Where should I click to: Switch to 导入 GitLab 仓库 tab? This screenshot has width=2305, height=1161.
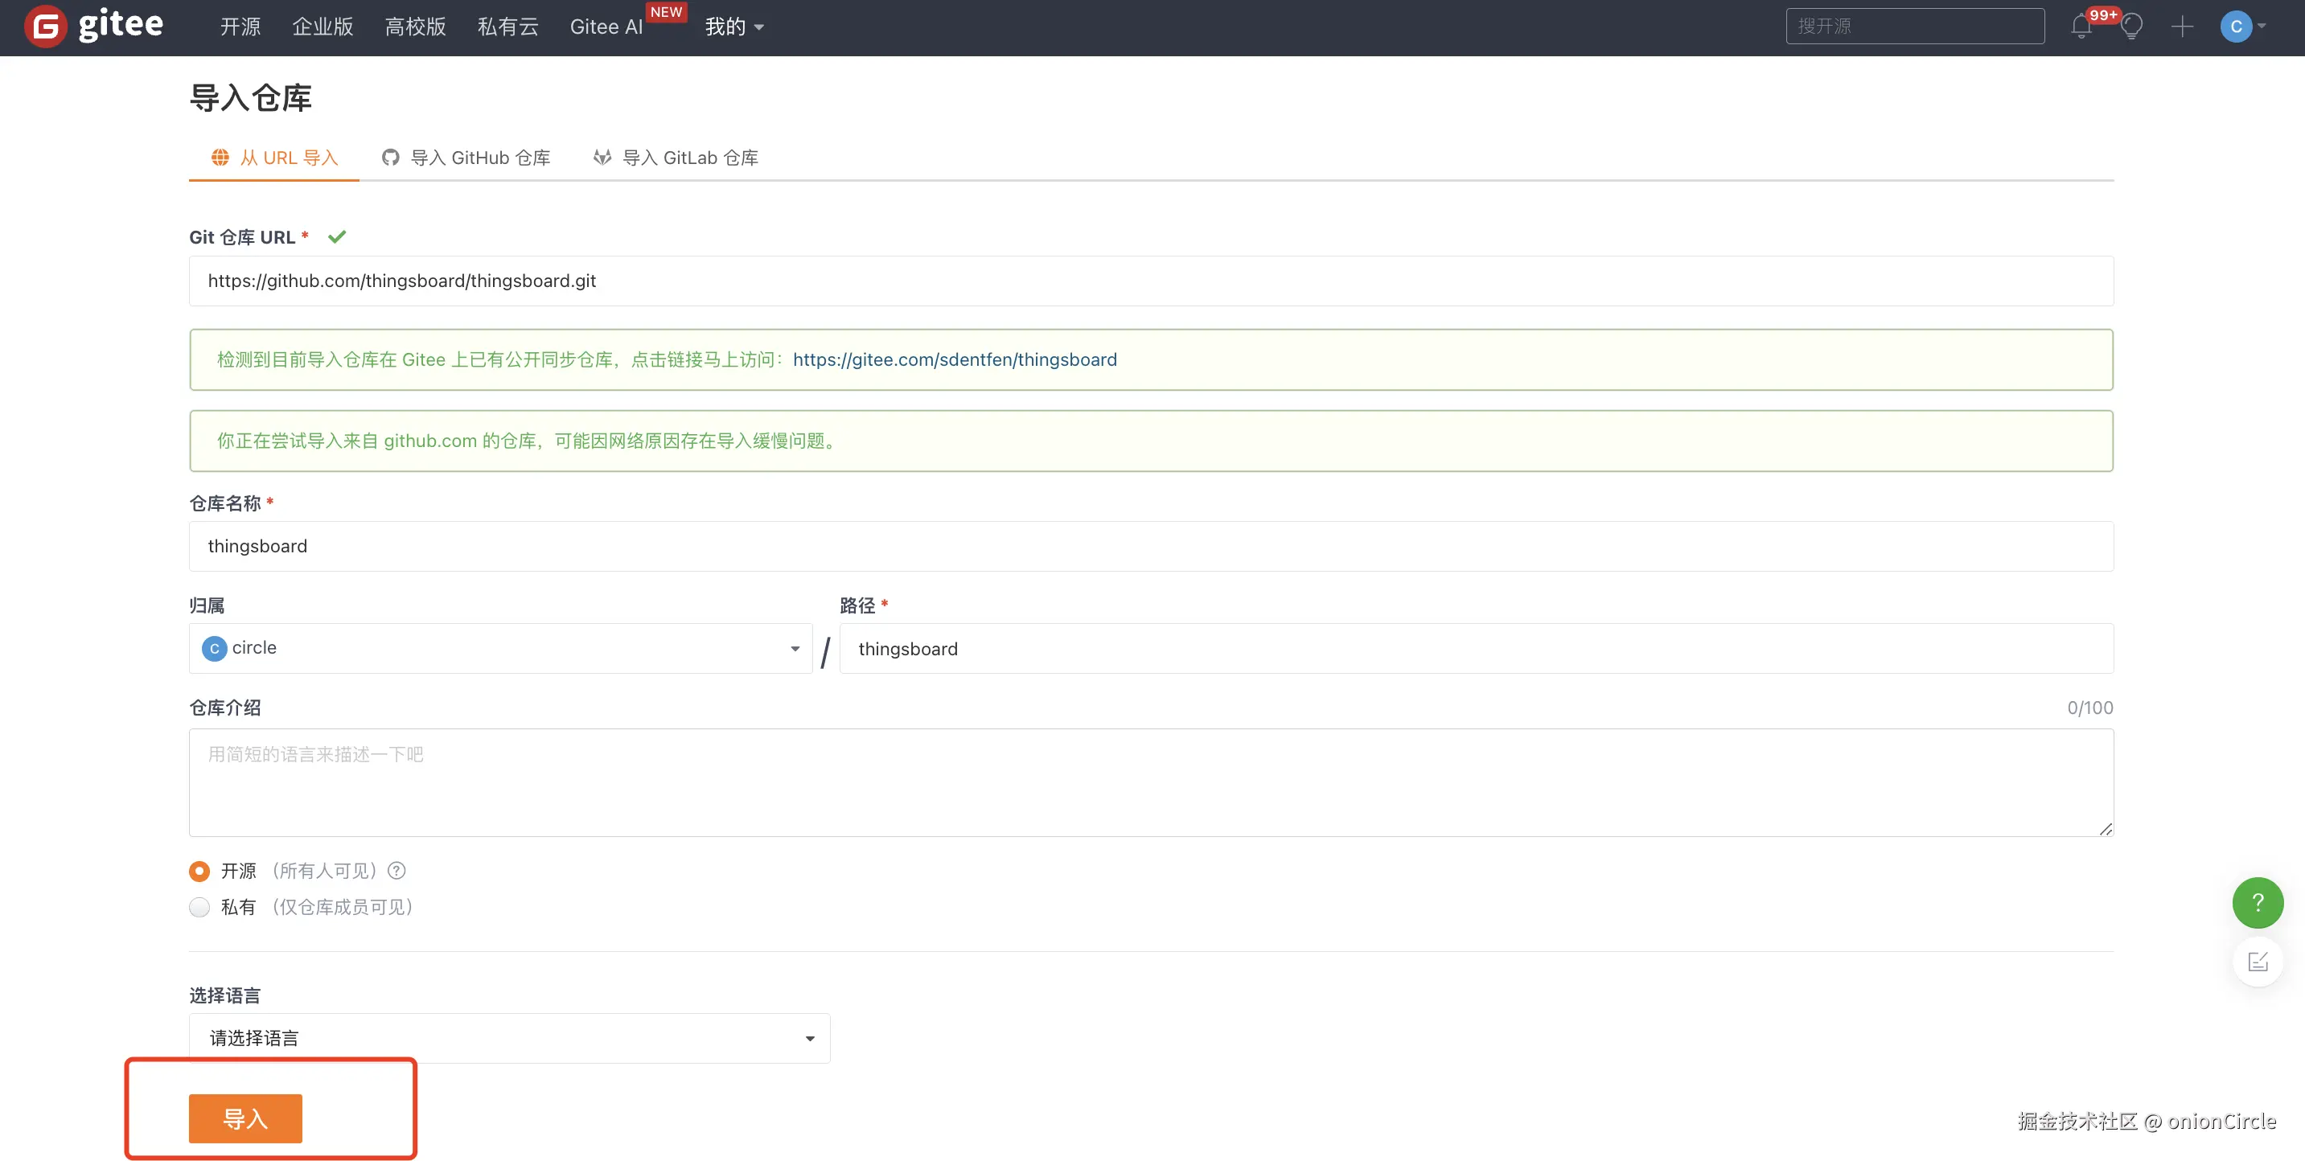pyautogui.click(x=676, y=158)
